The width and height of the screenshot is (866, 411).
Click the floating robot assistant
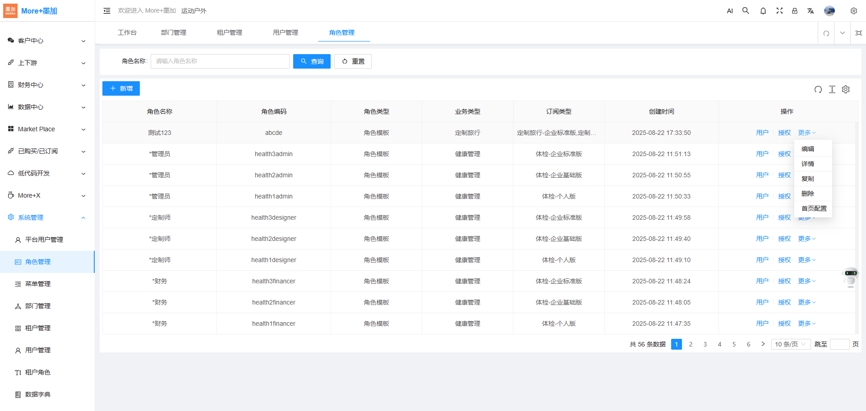pos(851,277)
